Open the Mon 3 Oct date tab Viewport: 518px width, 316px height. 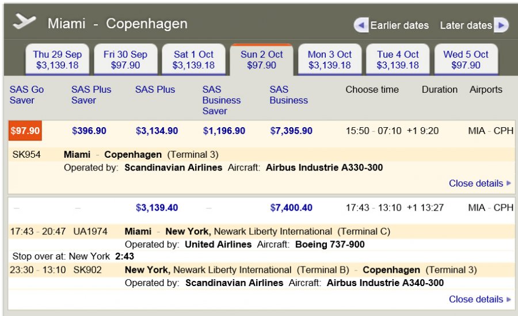(330, 59)
